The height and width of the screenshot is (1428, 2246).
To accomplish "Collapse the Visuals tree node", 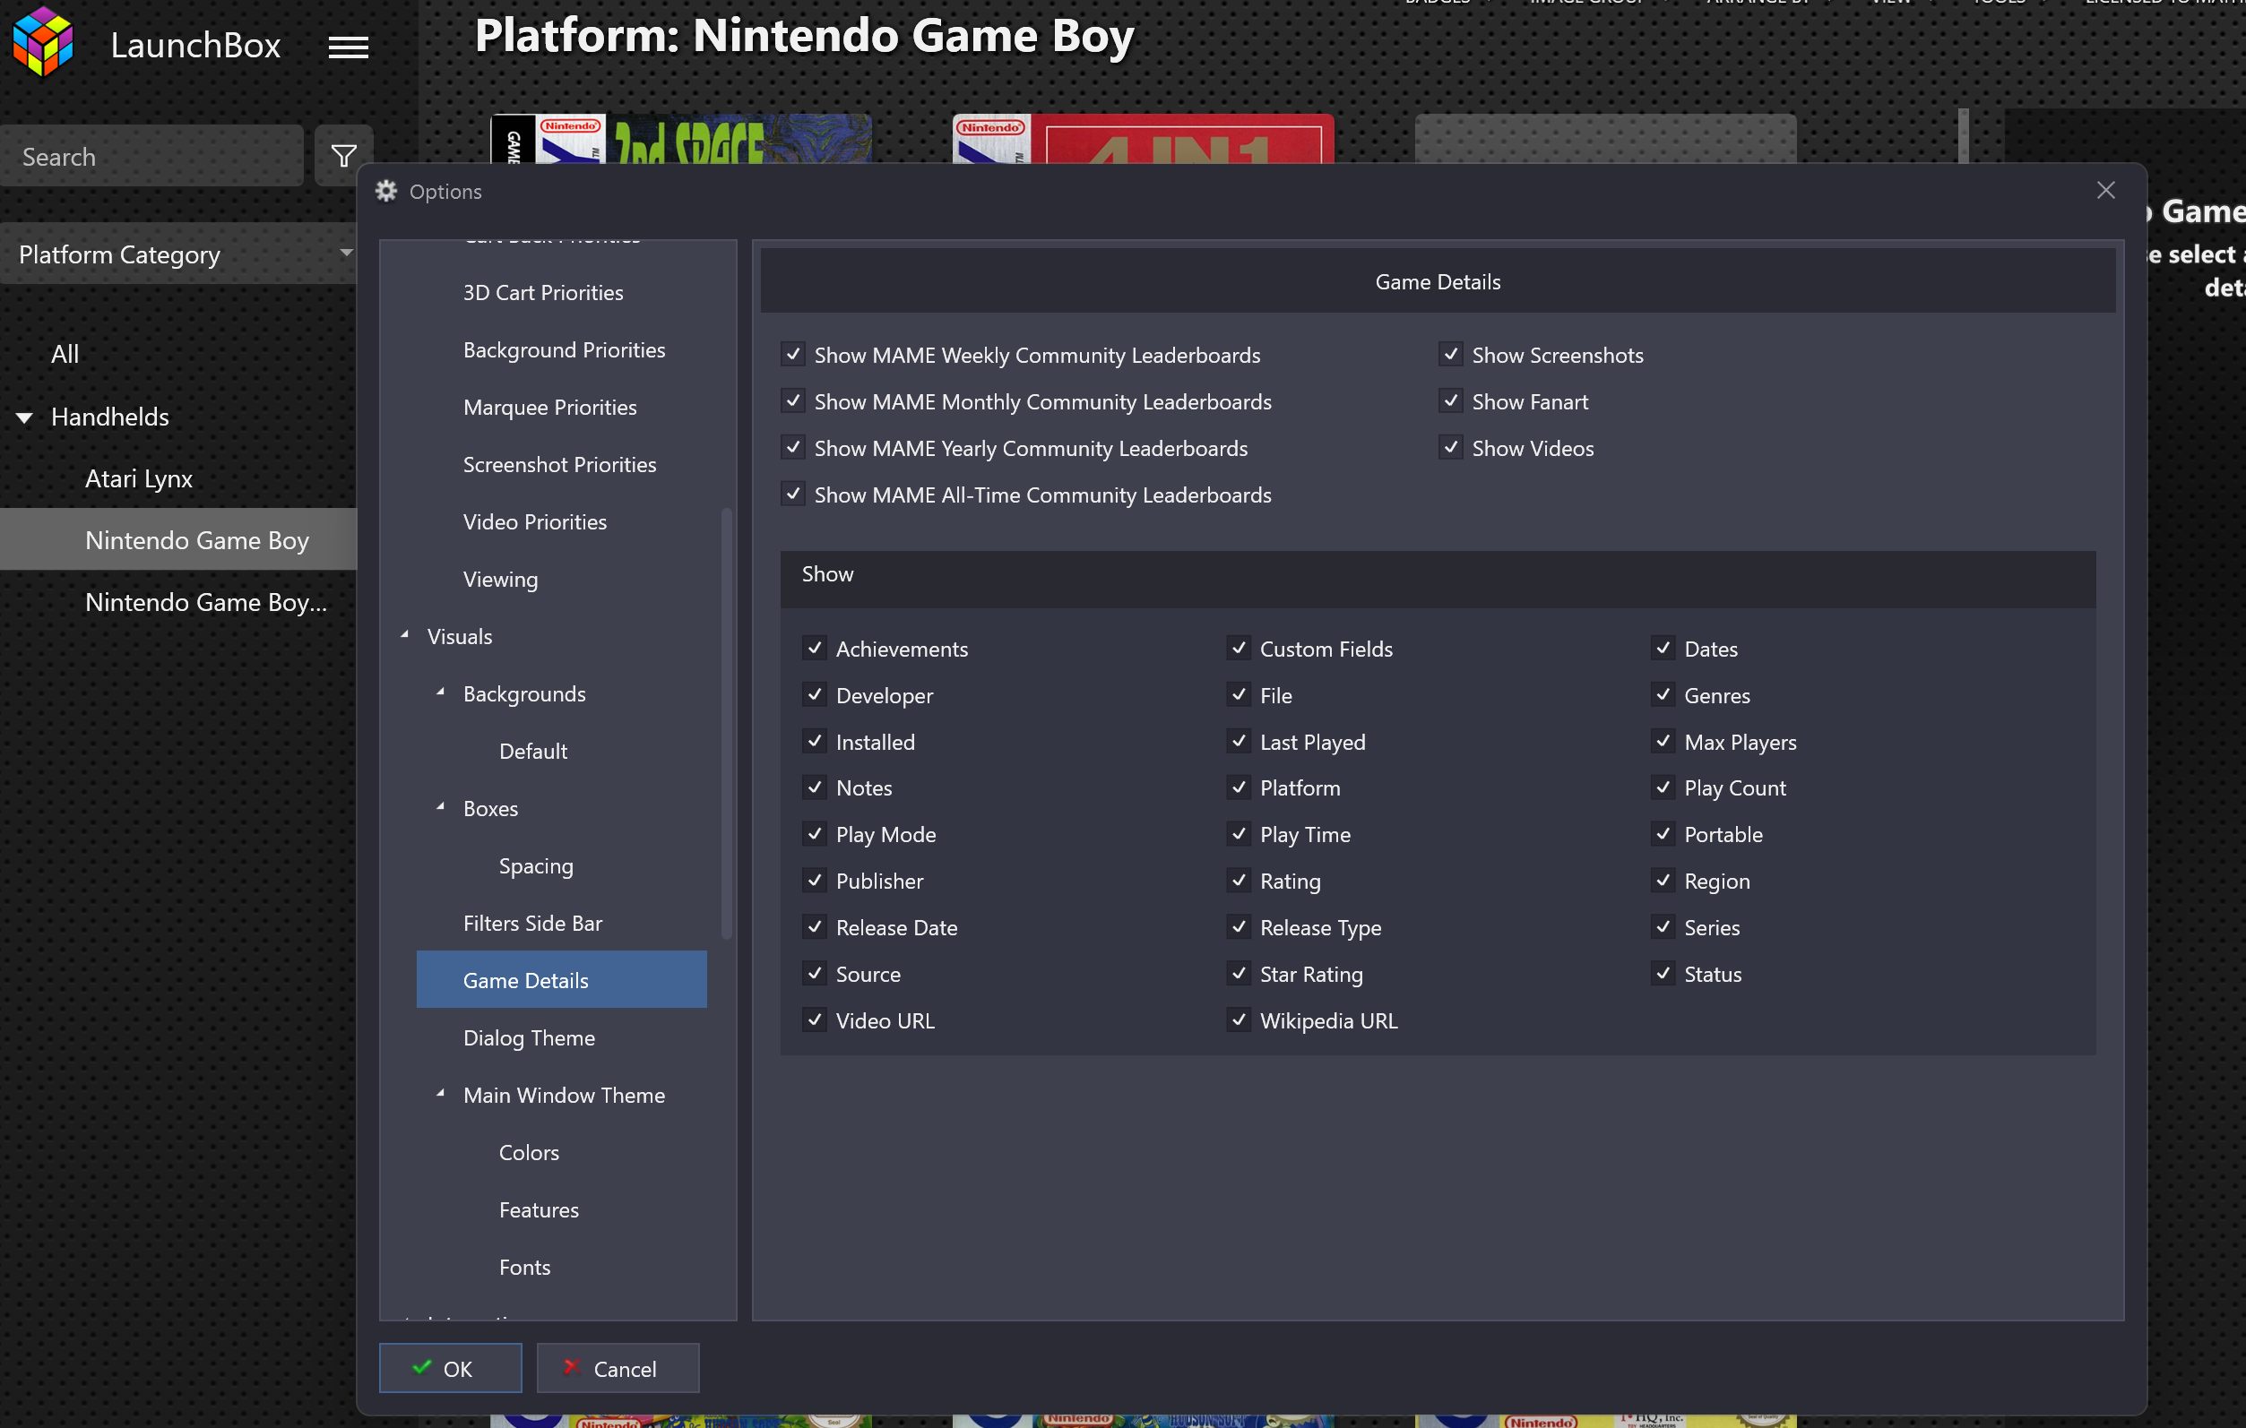I will (x=405, y=636).
